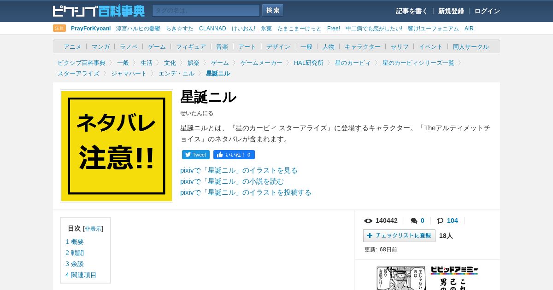This screenshot has width=553, height=290.
Task: Select the セリフ category tab
Action: click(400, 46)
